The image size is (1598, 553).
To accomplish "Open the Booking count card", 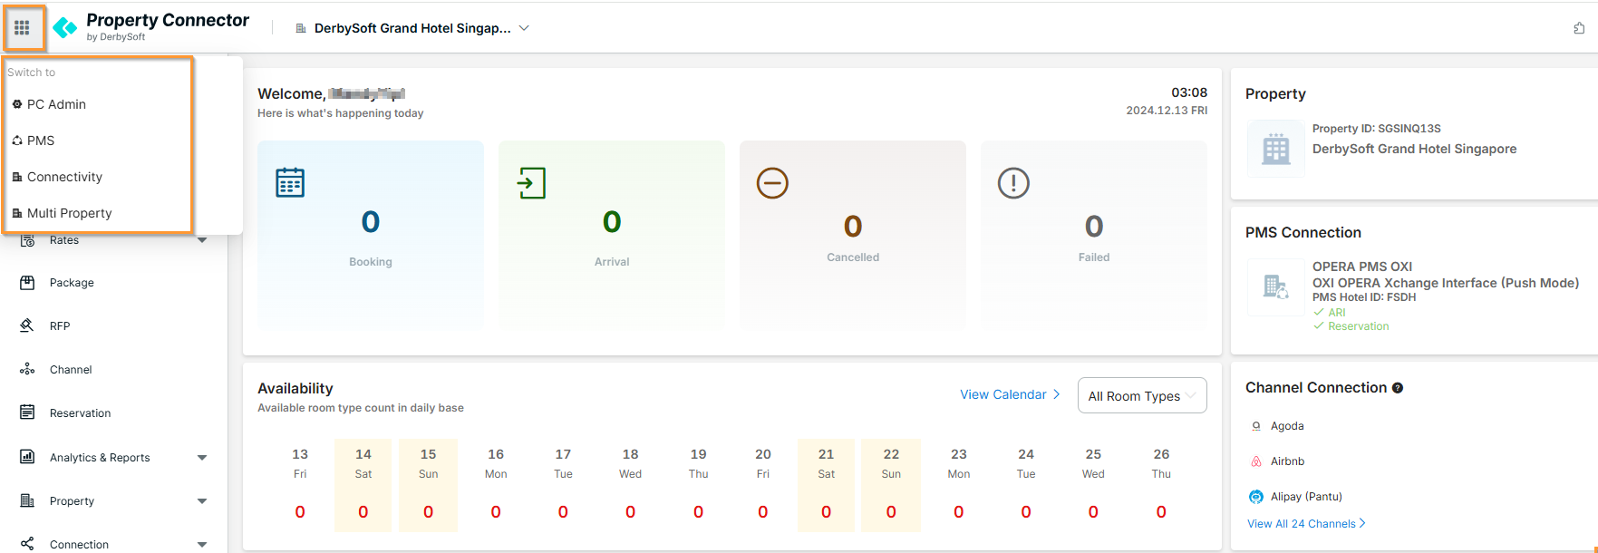I will 371,235.
